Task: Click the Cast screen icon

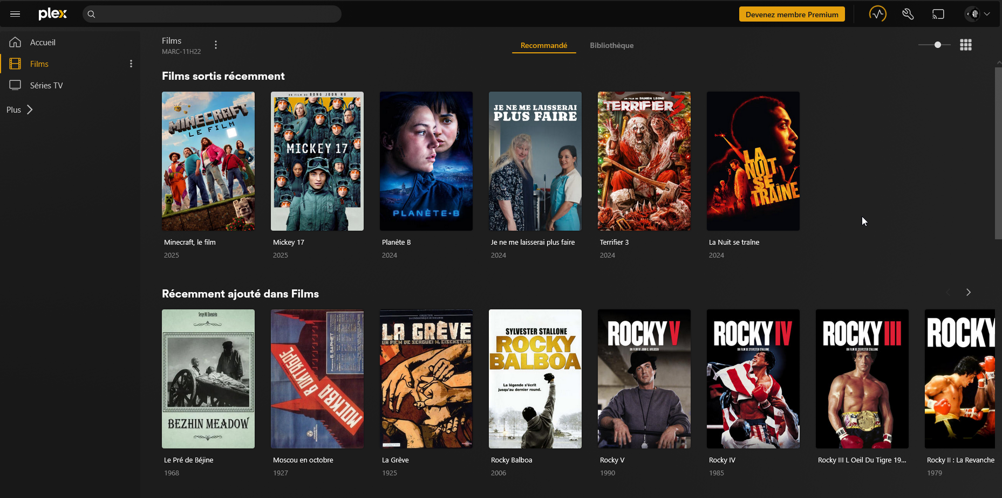Action: click(x=938, y=14)
